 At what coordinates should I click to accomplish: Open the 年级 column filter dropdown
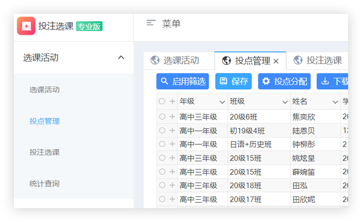[x=222, y=102]
